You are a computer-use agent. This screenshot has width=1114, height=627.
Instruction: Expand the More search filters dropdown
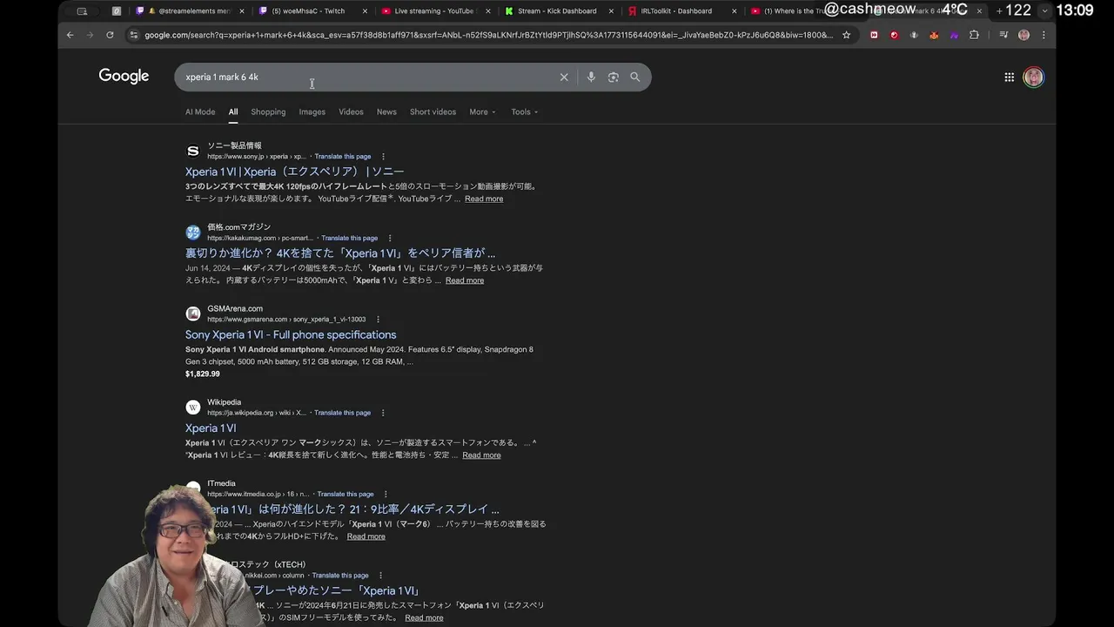[482, 111]
